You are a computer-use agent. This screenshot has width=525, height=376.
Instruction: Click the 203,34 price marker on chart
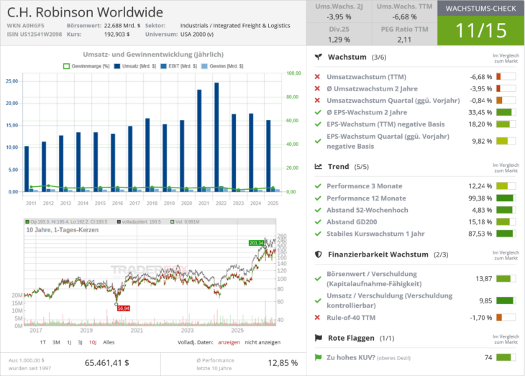click(x=257, y=243)
